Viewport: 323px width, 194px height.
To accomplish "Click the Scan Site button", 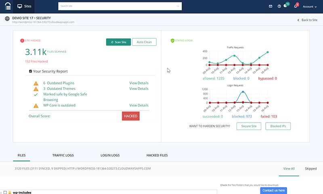I will [118, 42].
